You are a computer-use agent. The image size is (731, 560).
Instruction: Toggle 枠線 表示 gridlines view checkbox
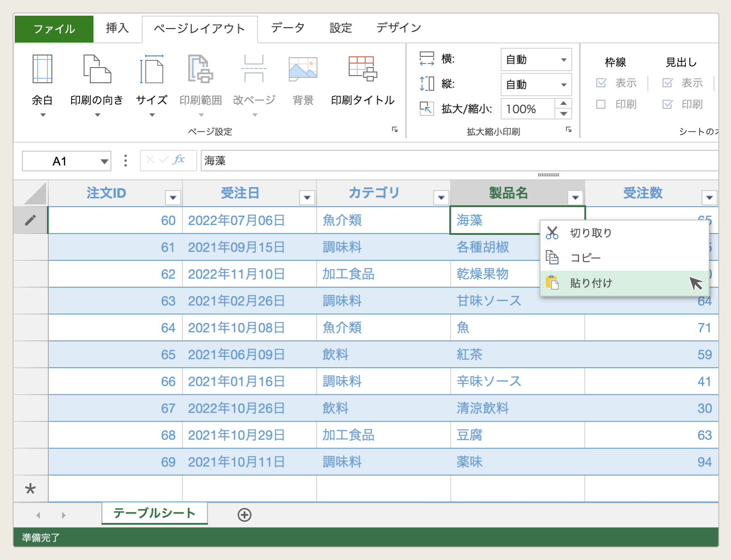point(601,83)
